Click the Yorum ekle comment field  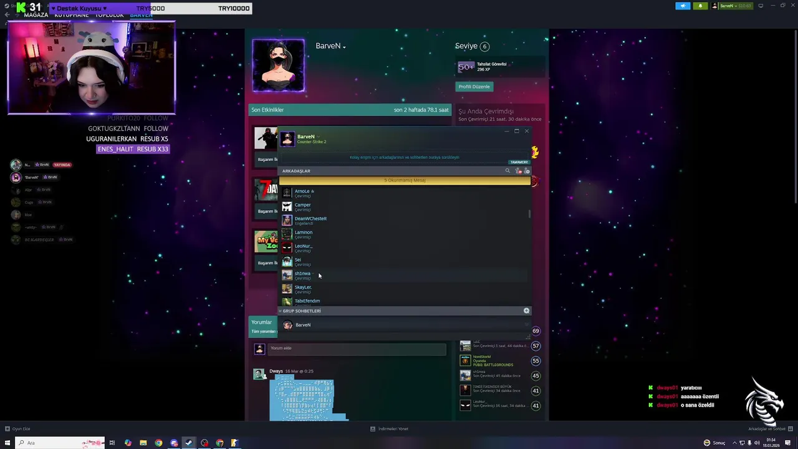357,349
